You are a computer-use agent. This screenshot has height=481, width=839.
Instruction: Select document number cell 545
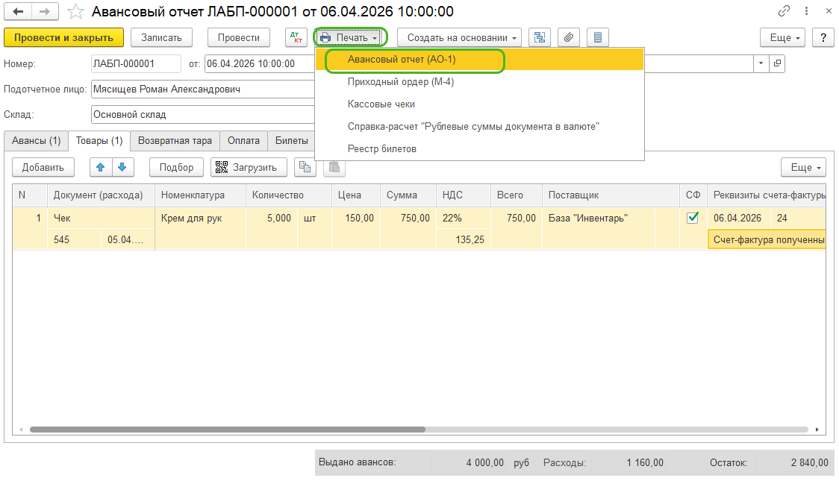pyautogui.click(x=75, y=239)
